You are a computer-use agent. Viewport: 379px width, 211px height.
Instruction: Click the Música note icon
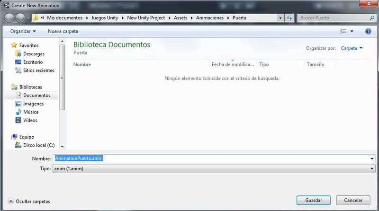(x=18, y=112)
